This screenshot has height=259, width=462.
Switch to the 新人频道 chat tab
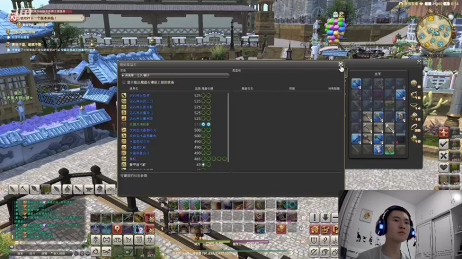click(59, 253)
